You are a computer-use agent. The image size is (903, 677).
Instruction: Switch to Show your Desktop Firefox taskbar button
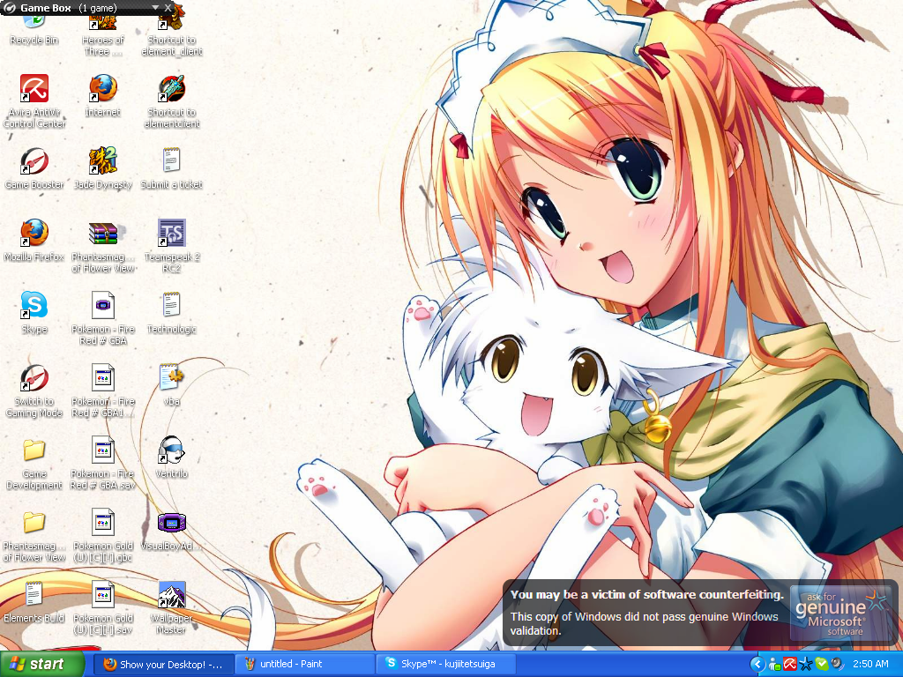(x=163, y=664)
